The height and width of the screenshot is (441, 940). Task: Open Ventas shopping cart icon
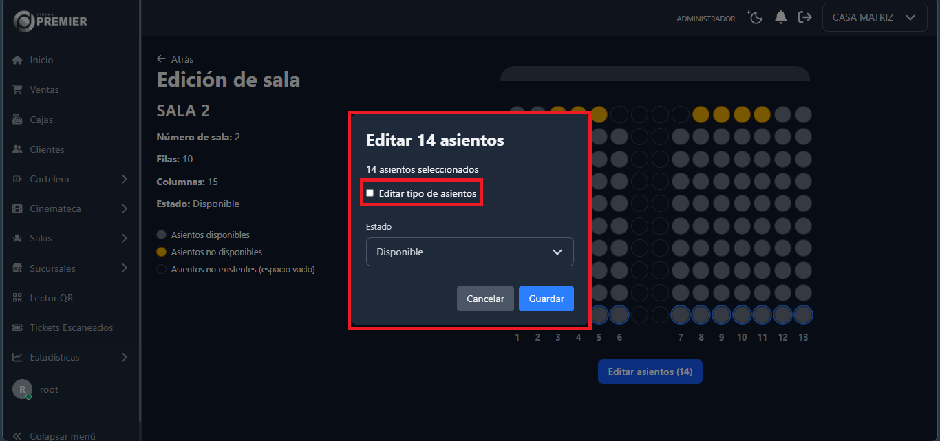[18, 90]
